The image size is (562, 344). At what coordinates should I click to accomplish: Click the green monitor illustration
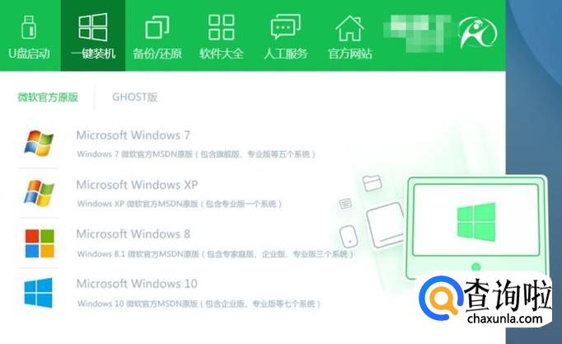(x=476, y=228)
